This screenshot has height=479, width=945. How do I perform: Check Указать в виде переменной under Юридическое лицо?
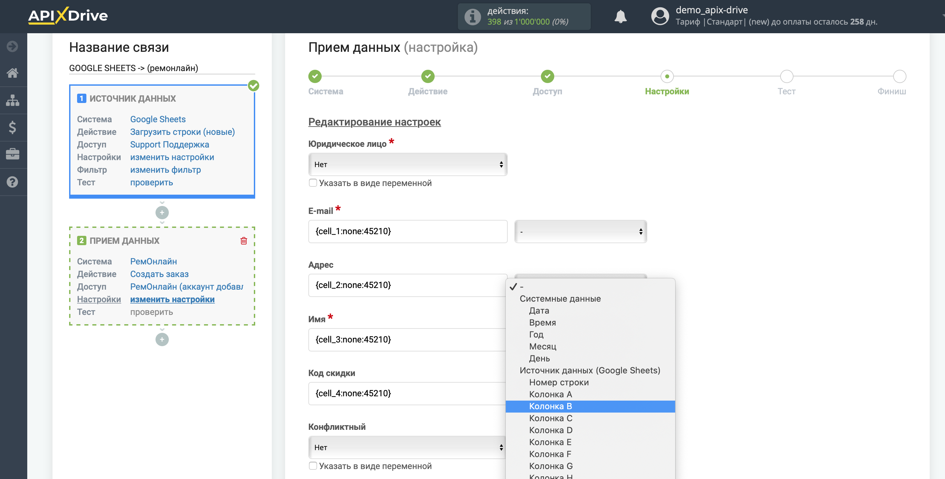pyautogui.click(x=313, y=183)
